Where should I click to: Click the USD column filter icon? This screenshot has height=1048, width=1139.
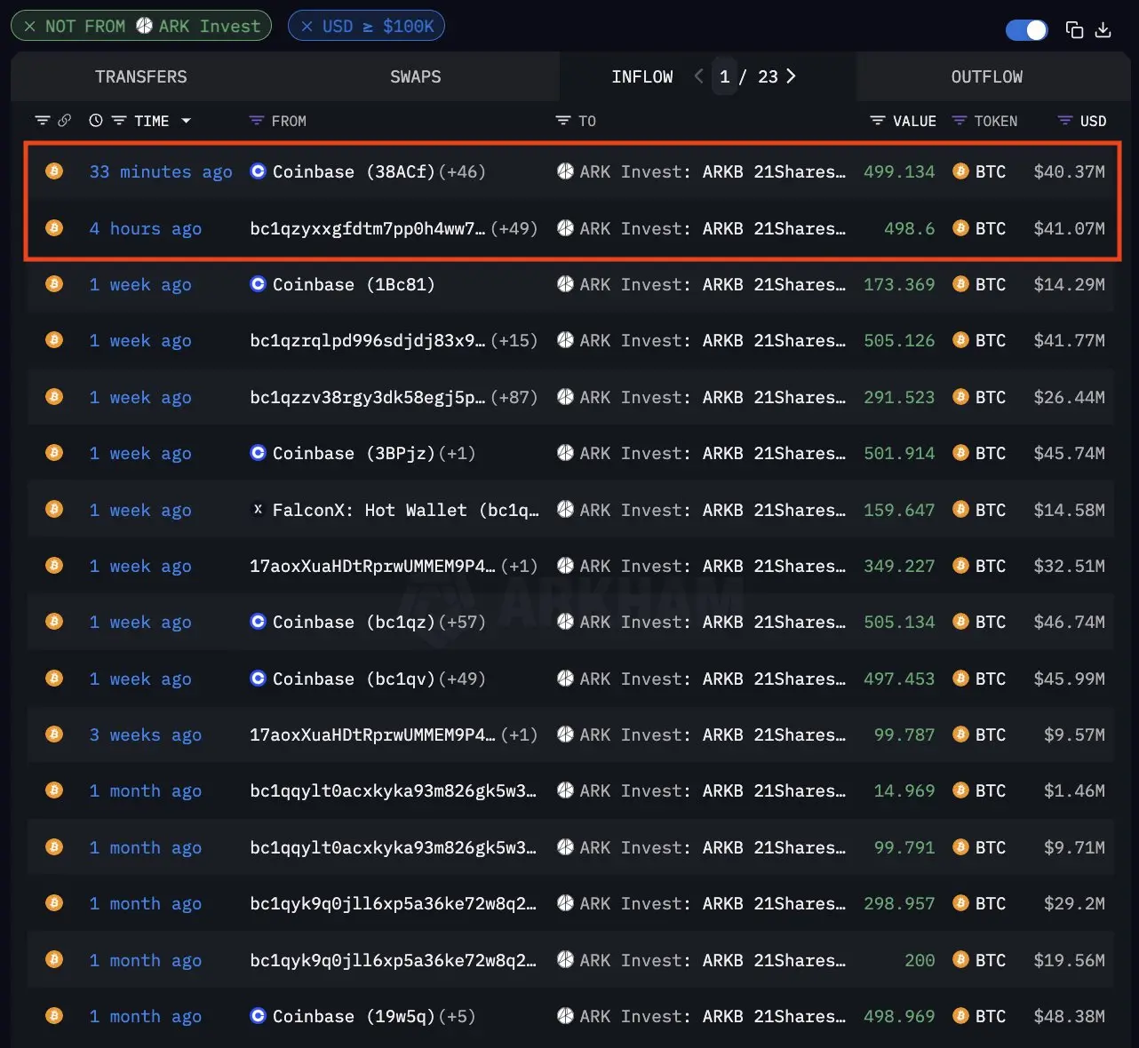click(1064, 121)
